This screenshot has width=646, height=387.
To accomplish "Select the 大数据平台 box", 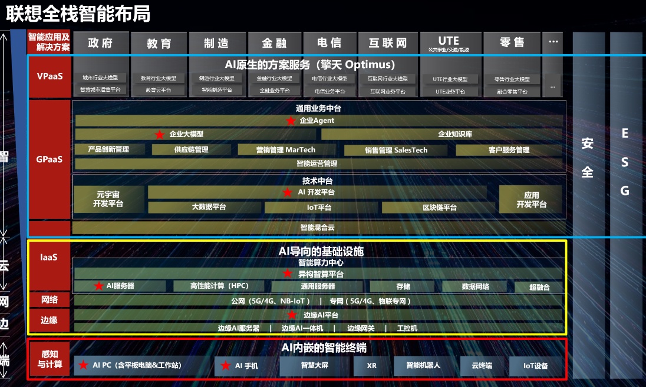I will 205,207.
